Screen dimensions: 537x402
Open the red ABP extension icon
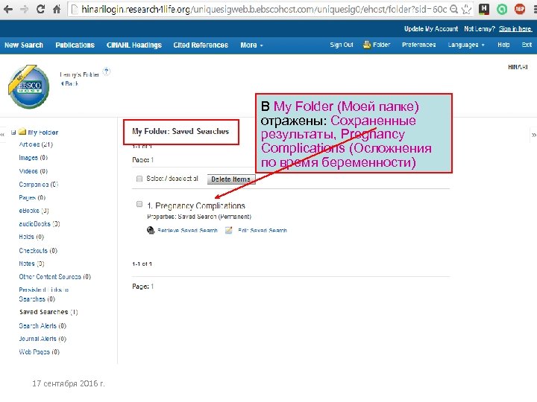pyautogui.click(x=520, y=9)
